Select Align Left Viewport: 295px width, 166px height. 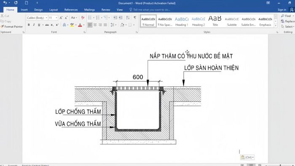(90, 25)
